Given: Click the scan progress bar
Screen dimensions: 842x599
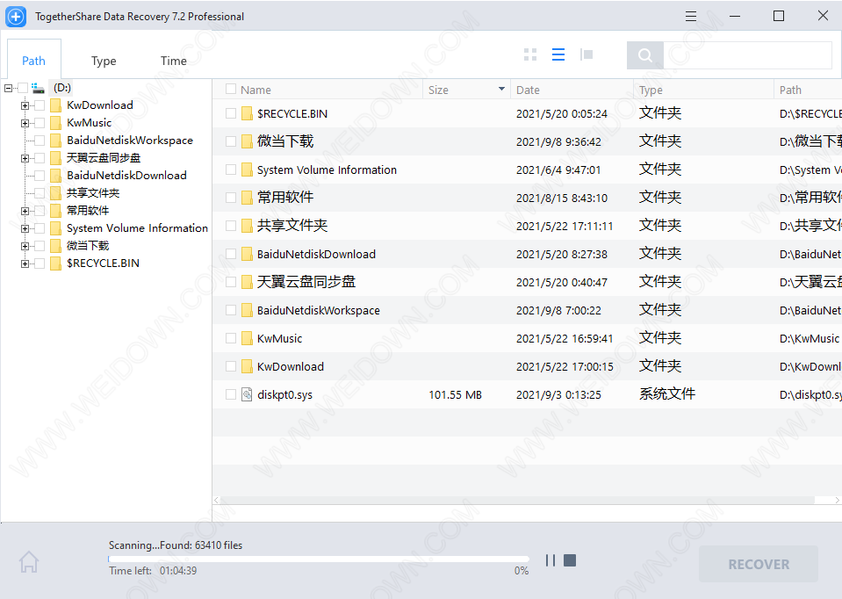Looking at the screenshot, I should [319, 559].
